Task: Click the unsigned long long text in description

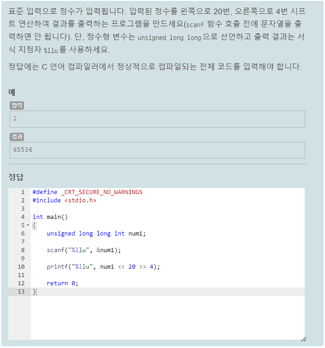Action: tap(169, 38)
